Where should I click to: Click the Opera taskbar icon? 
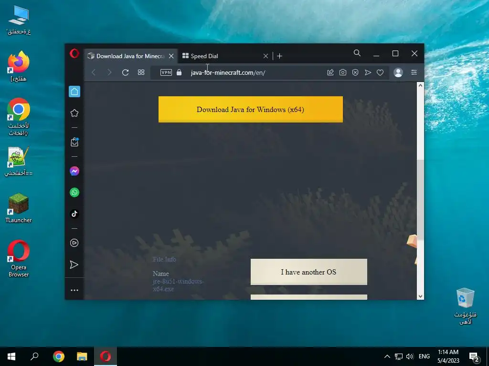106,356
